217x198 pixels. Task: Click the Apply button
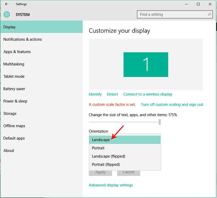pos(100,172)
